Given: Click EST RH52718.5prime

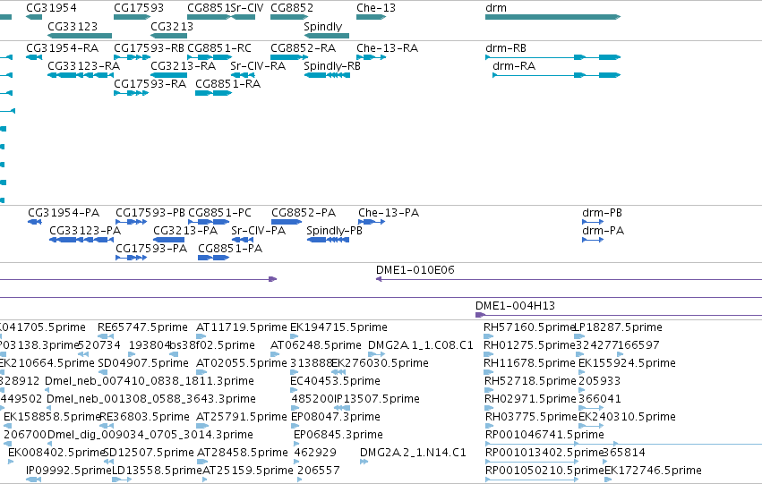Looking at the screenshot, I should point(489,390).
